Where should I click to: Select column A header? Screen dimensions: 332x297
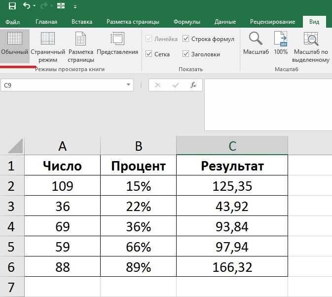click(62, 146)
